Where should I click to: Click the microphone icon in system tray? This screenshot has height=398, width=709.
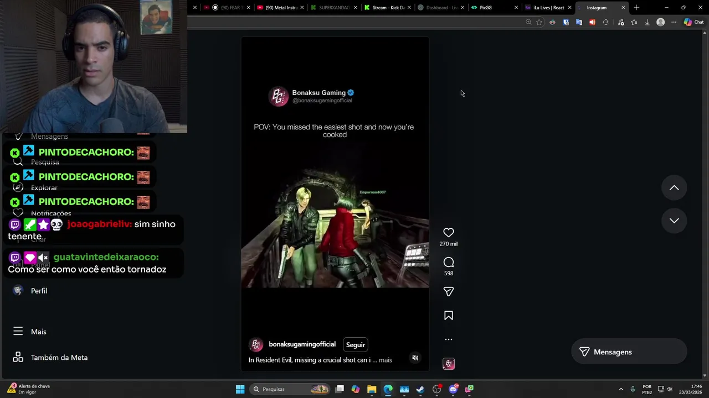[633, 389]
